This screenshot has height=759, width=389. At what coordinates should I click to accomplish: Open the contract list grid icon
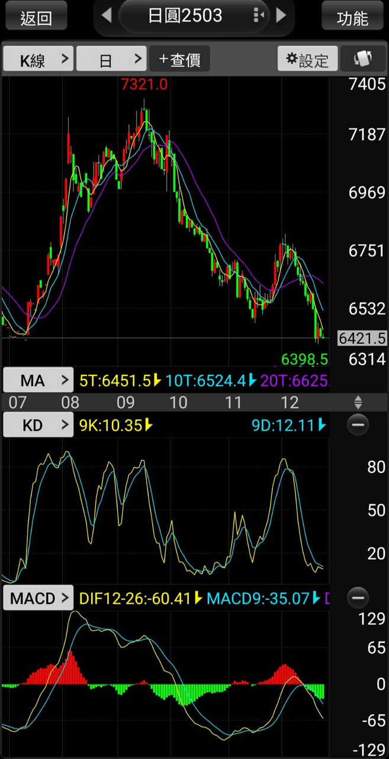[258, 15]
